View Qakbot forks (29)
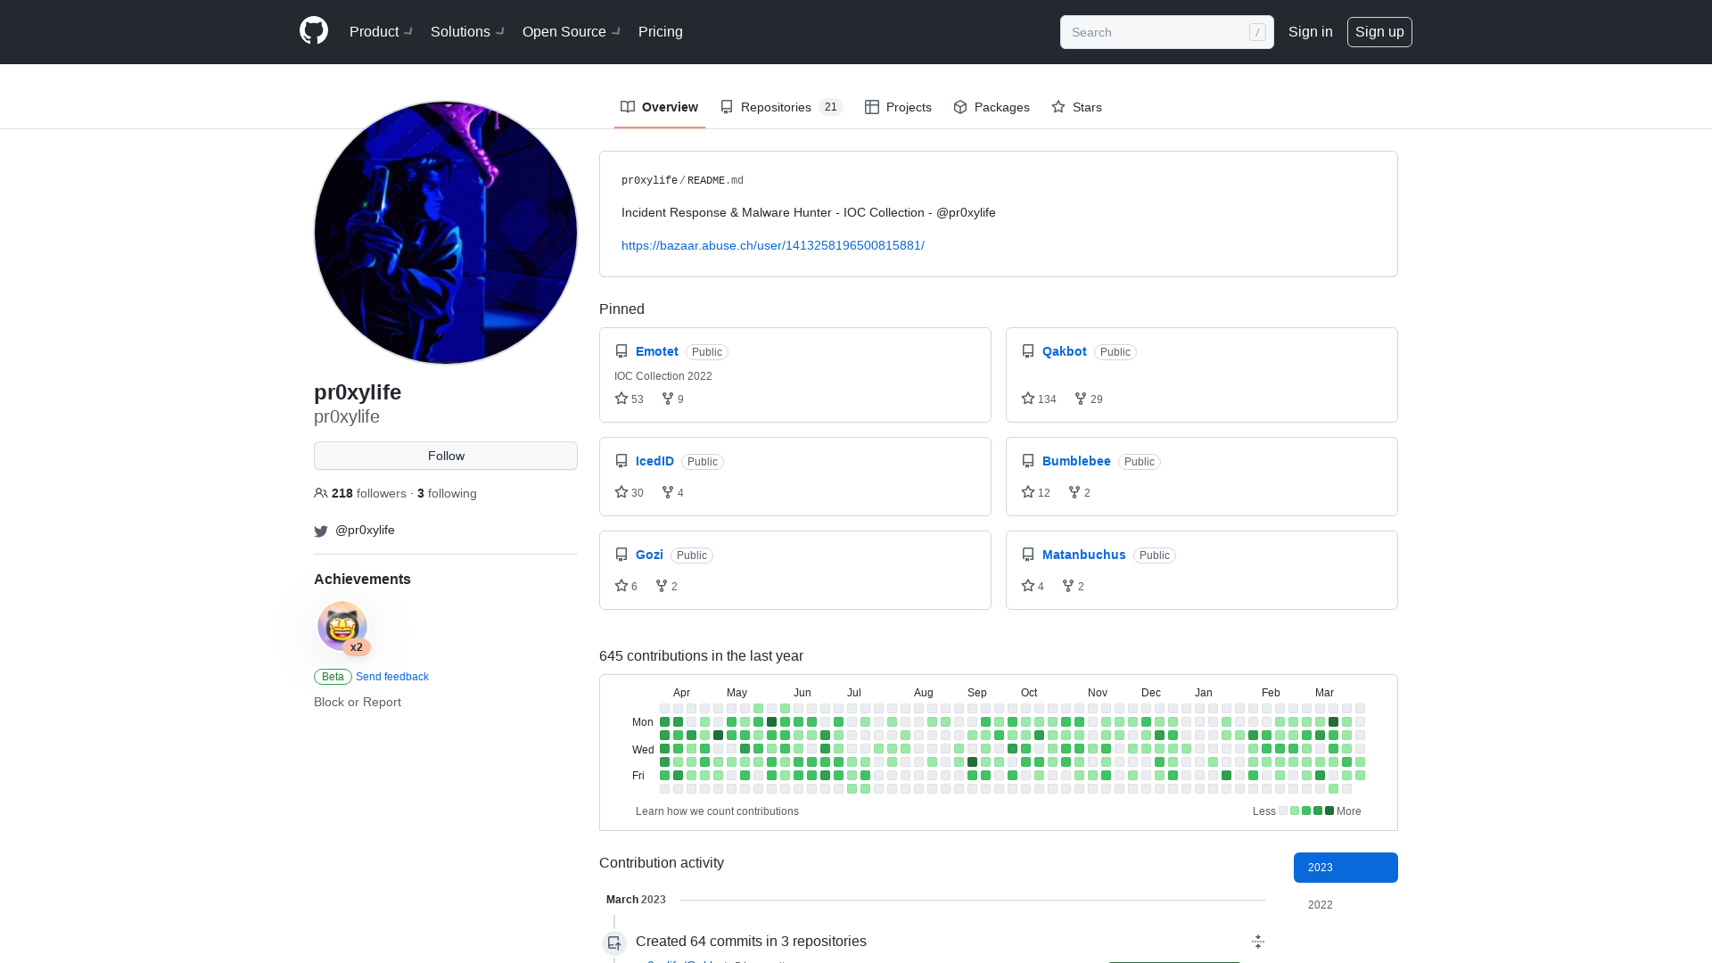Image resolution: width=1712 pixels, height=963 pixels. [1089, 399]
